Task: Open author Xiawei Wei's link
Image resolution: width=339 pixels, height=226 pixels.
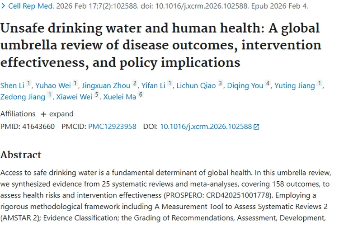Action: coord(74,97)
